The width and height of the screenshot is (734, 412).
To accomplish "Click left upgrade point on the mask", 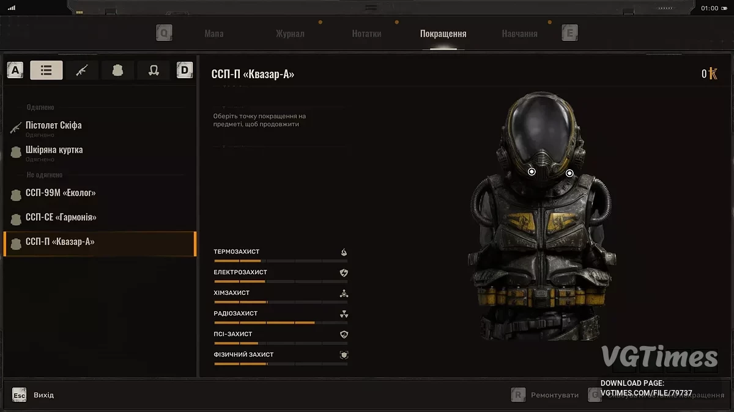I will [532, 172].
